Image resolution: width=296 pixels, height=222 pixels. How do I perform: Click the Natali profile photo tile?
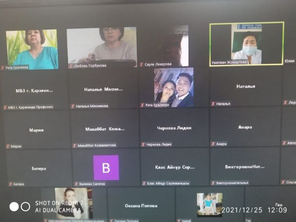point(209,204)
